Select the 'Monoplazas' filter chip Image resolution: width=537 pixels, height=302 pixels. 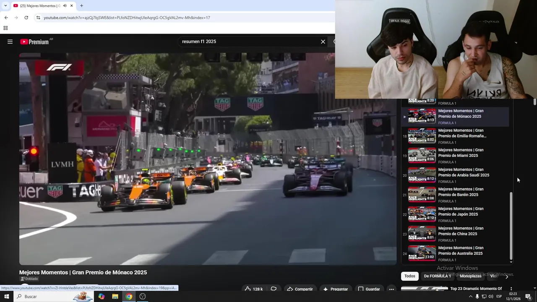pyautogui.click(x=471, y=276)
